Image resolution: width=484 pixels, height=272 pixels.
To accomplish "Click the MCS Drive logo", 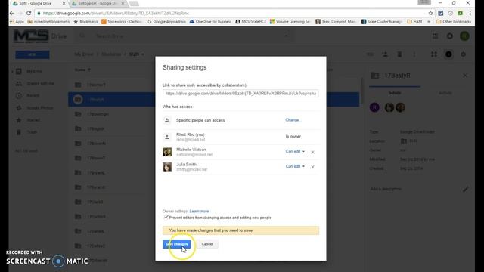I will click(x=40, y=36).
